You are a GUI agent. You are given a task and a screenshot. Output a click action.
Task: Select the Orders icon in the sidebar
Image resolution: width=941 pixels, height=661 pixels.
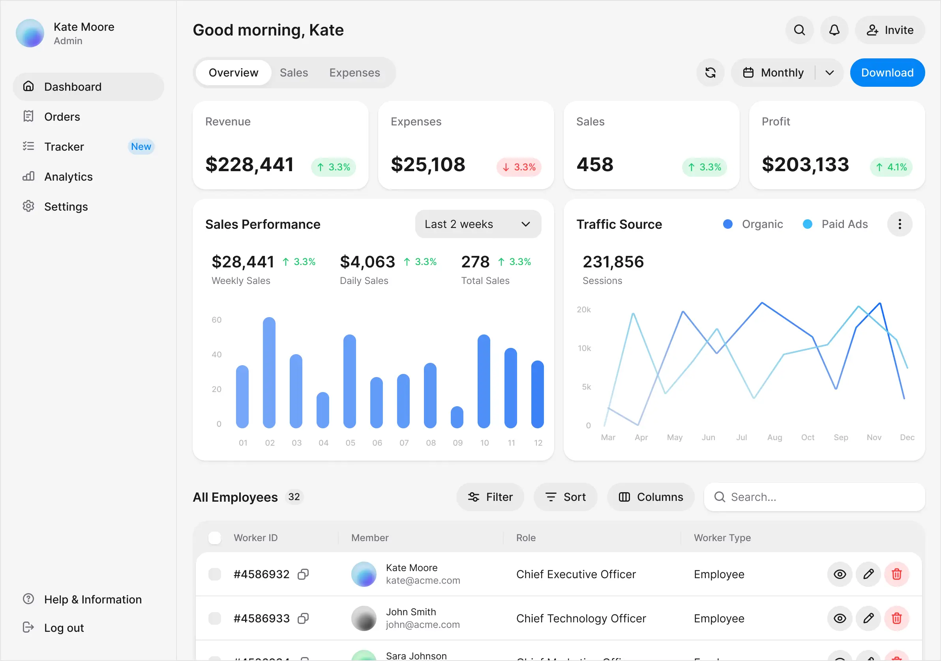point(28,116)
